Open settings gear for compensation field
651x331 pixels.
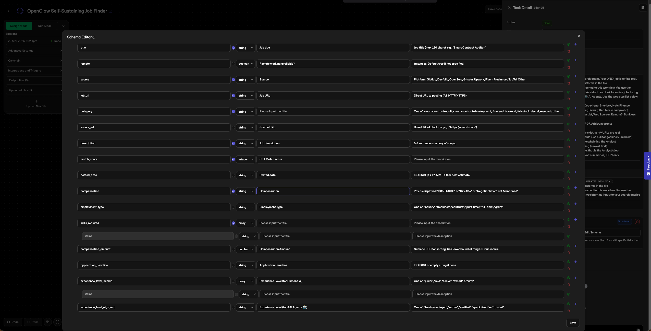tap(569, 188)
